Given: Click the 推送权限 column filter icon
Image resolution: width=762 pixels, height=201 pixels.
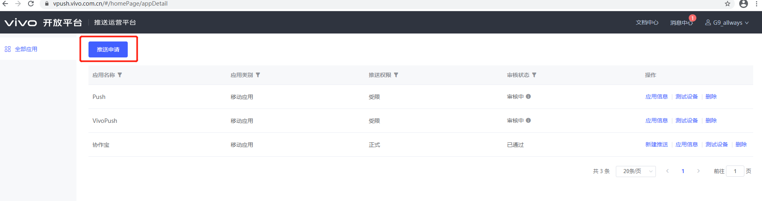Looking at the screenshot, I should pyautogui.click(x=396, y=75).
